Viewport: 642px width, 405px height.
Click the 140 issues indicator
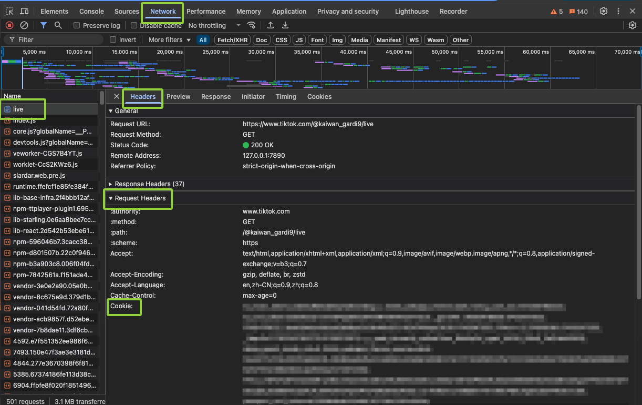[578, 12]
